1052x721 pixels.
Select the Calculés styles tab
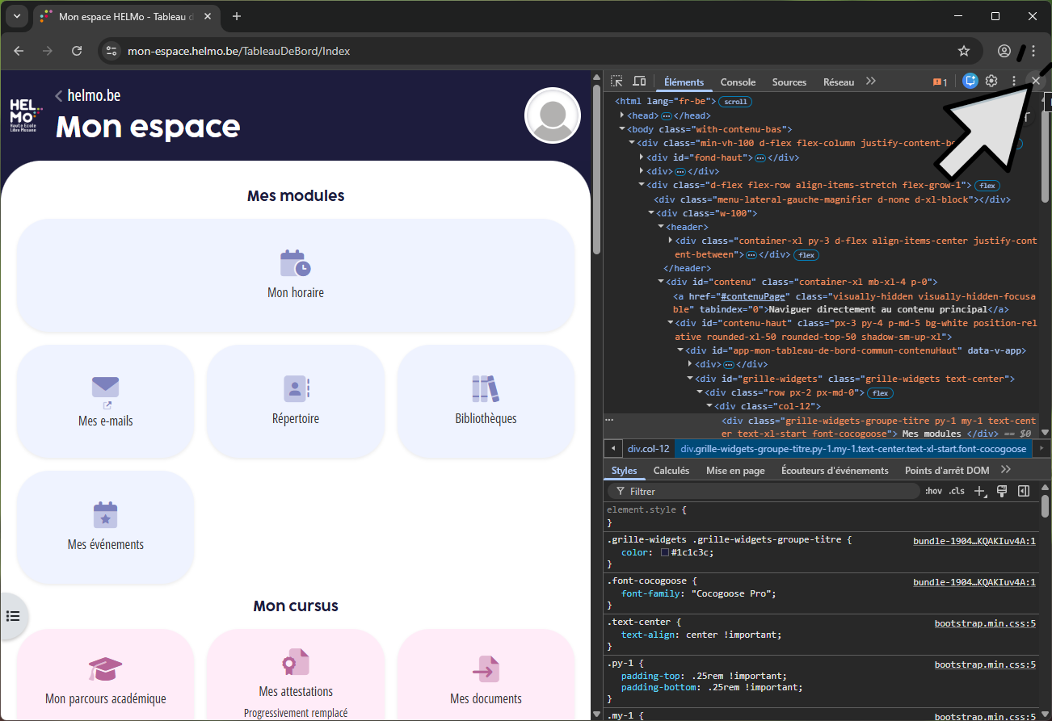671,471
